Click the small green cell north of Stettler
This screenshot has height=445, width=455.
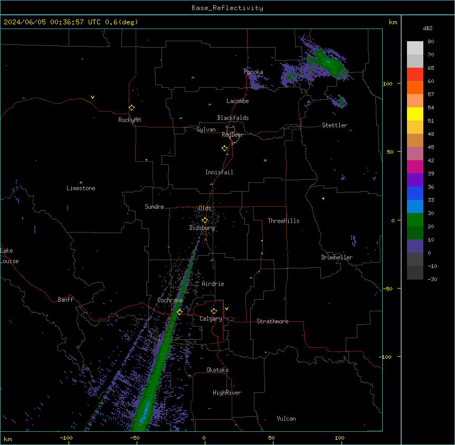(x=342, y=101)
